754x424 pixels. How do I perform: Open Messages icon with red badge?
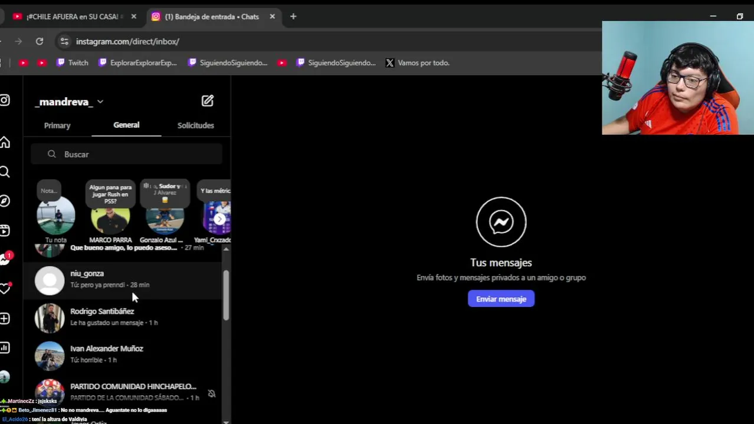coord(6,259)
